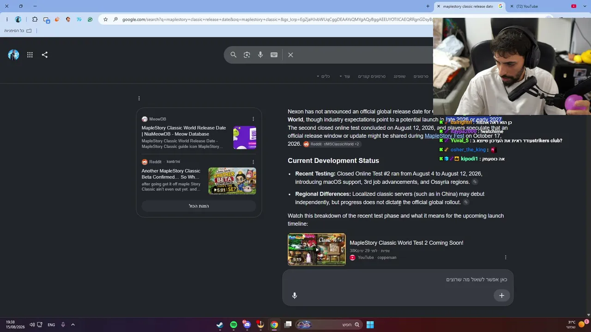The height and width of the screenshot is (332, 591).
Task: Open Discord from the taskbar
Action: tap(247, 325)
